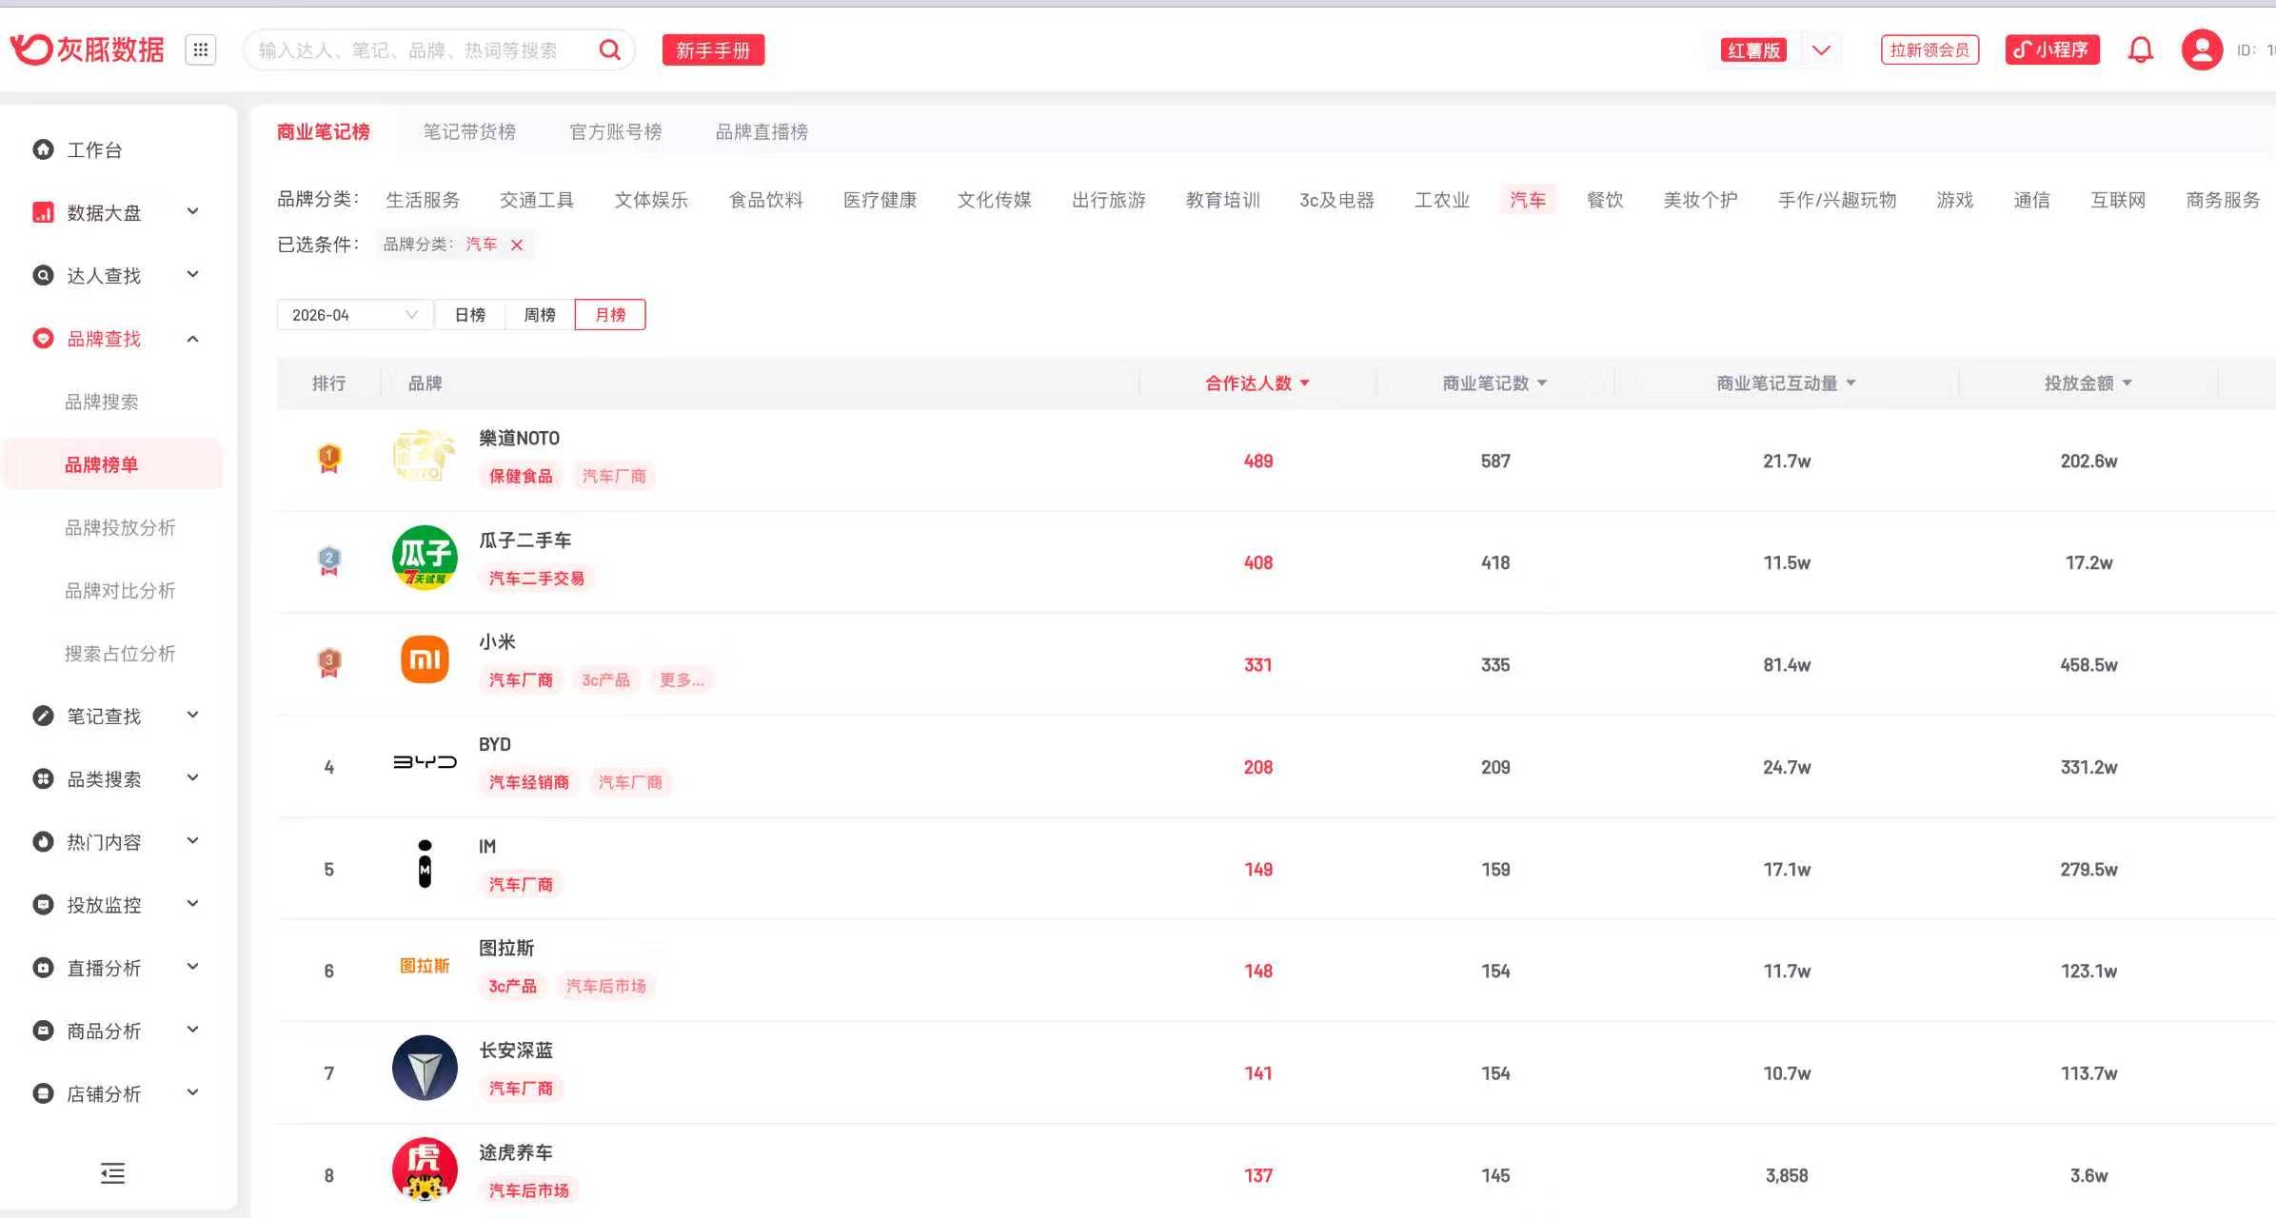
Task: Select the 日榜 ranking period
Action: (x=470, y=315)
